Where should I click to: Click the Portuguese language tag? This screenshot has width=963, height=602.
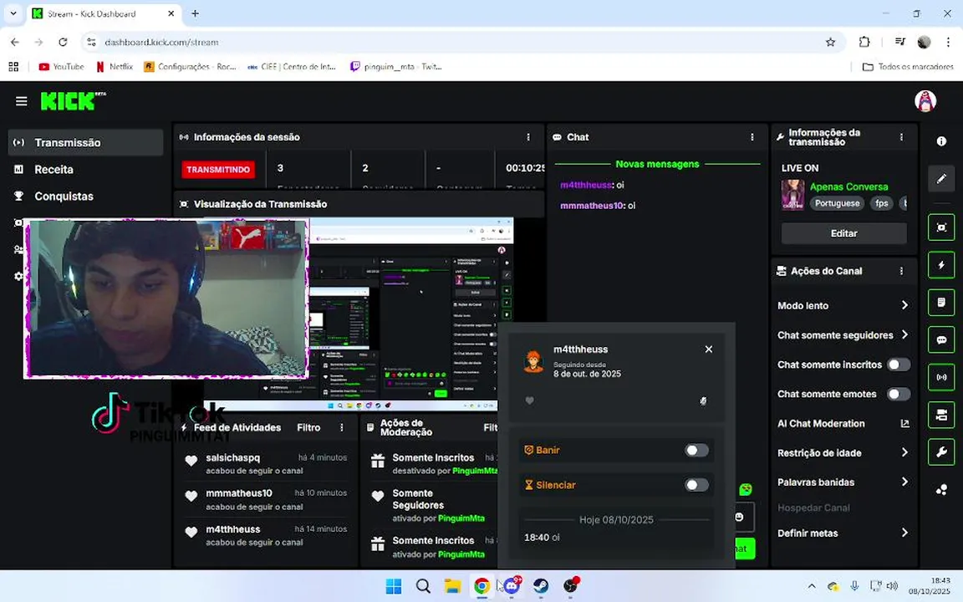[837, 203]
